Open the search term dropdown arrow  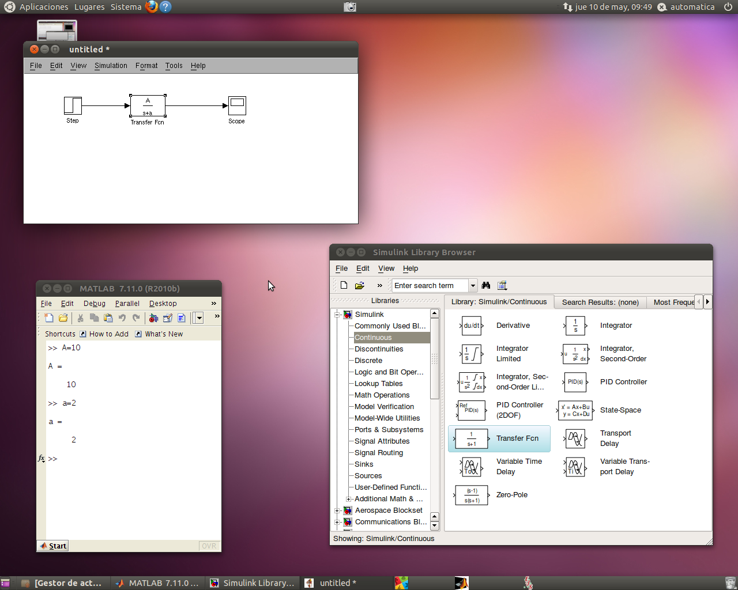click(473, 285)
